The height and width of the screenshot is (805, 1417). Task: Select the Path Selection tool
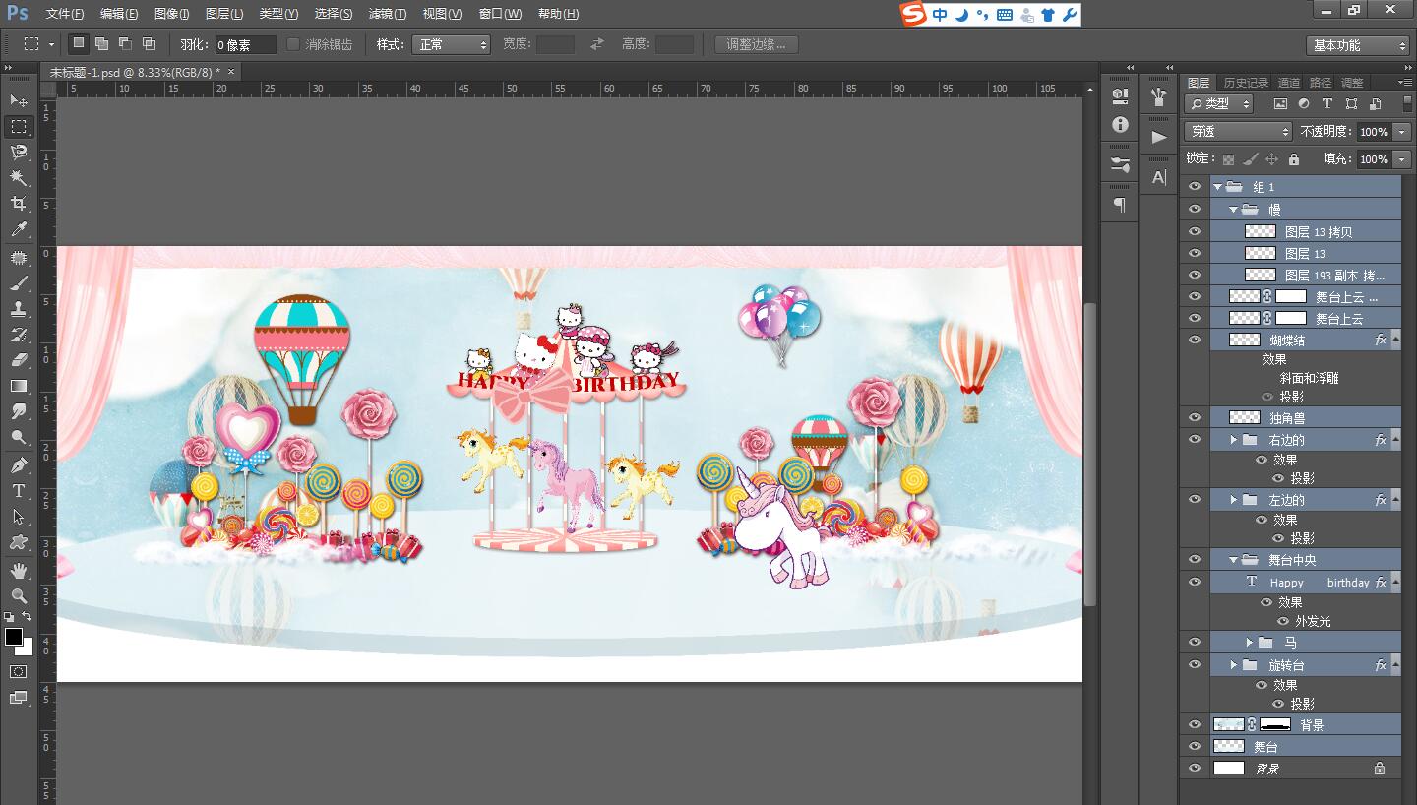(19, 516)
